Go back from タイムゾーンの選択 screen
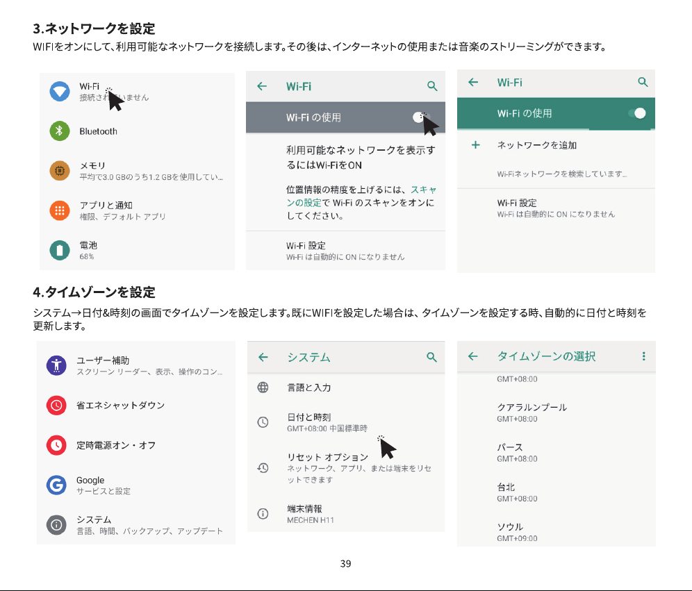 472,356
